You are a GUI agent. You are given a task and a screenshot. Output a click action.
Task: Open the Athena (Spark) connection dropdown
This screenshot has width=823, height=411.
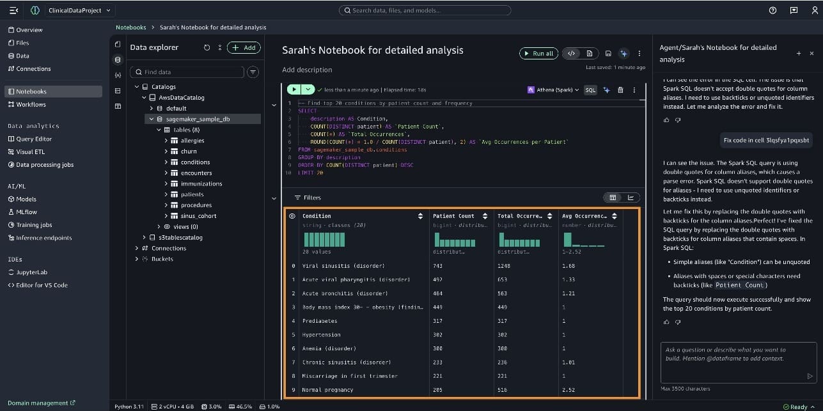click(553, 90)
